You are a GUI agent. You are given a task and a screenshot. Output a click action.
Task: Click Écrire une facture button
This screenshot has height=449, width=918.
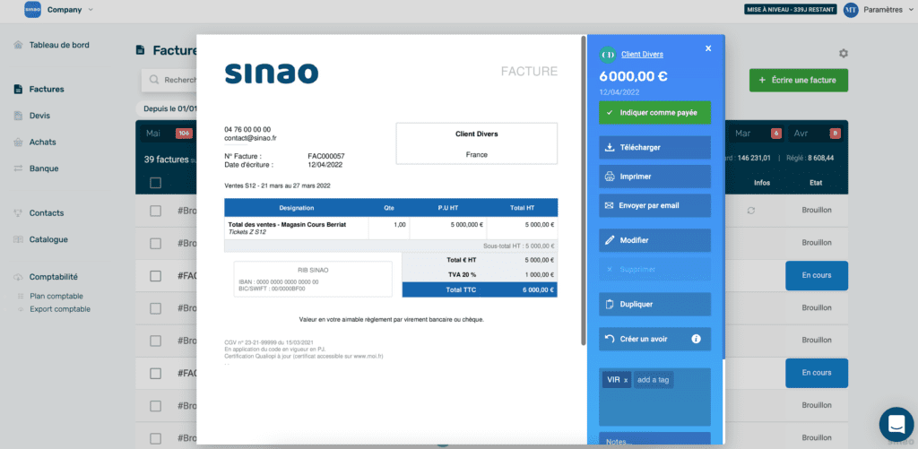click(x=799, y=80)
